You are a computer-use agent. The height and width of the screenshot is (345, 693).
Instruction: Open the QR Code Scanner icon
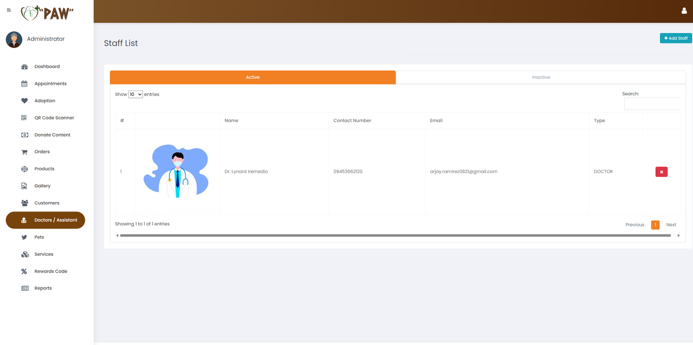coord(24,118)
